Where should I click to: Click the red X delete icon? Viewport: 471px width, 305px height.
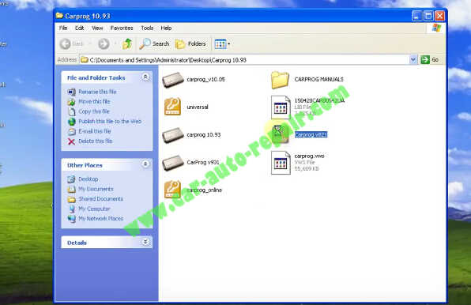[71, 141]
